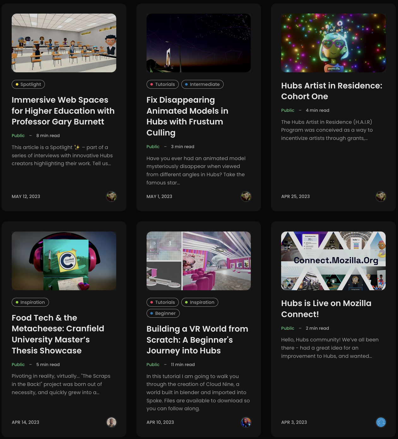This screenshot has height=439, width=398.
Task: Click excerpt 'In this tutorial I am going'
Action: point(198,393)
